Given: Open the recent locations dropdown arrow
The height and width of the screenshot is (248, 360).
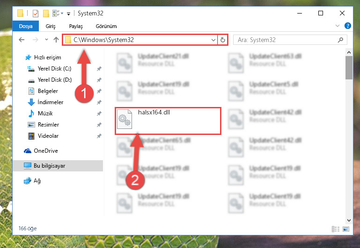Looking at the screenshot, I should (47, 40).
